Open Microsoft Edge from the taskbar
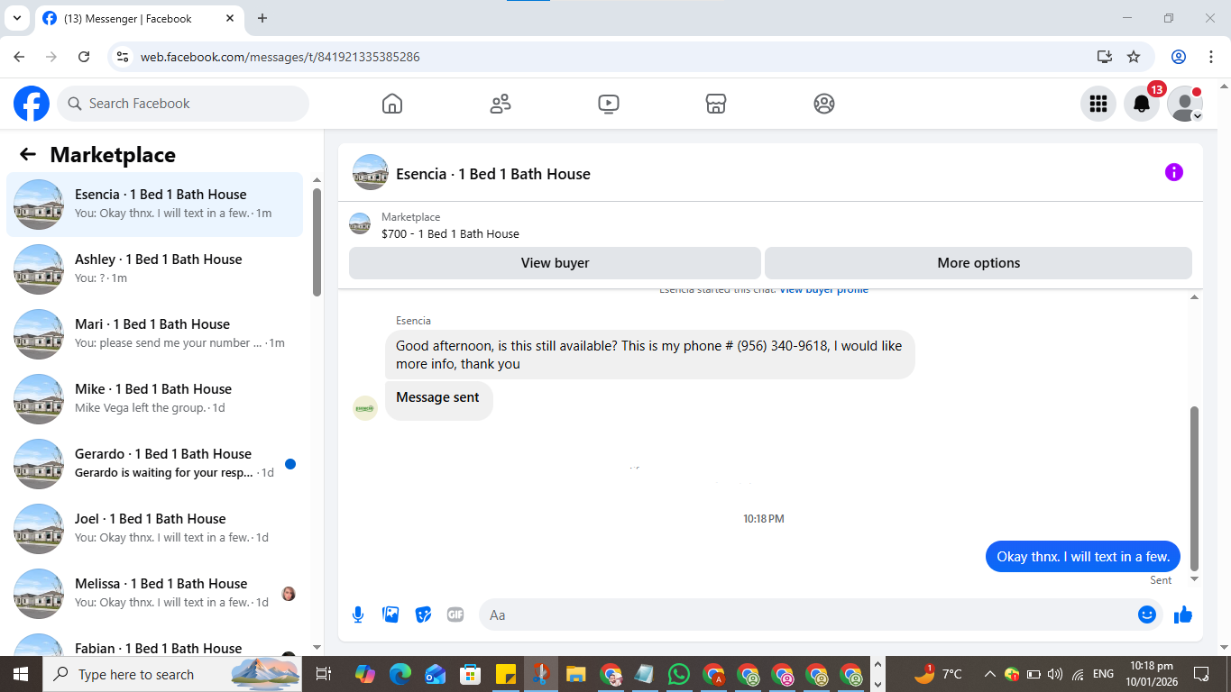Viewport: 1231px width, 692px height. click(x=400, y=674)
